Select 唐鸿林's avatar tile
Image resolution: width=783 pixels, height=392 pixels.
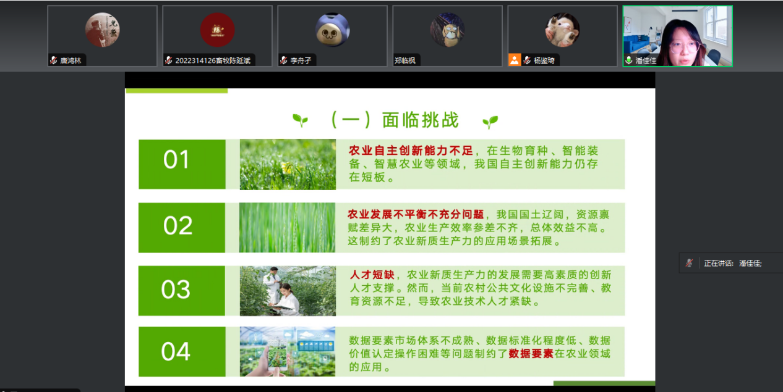(102, 30)
